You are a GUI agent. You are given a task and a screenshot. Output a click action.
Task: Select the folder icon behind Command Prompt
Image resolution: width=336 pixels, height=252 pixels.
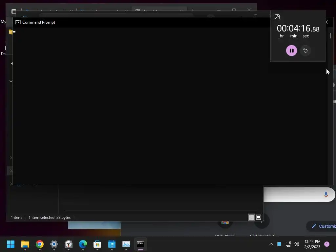[10, 32]
